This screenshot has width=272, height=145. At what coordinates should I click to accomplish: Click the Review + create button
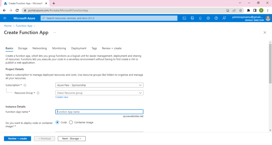[18, 139]
